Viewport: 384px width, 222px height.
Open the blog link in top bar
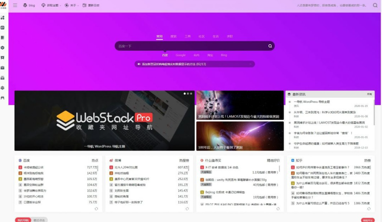29,5
